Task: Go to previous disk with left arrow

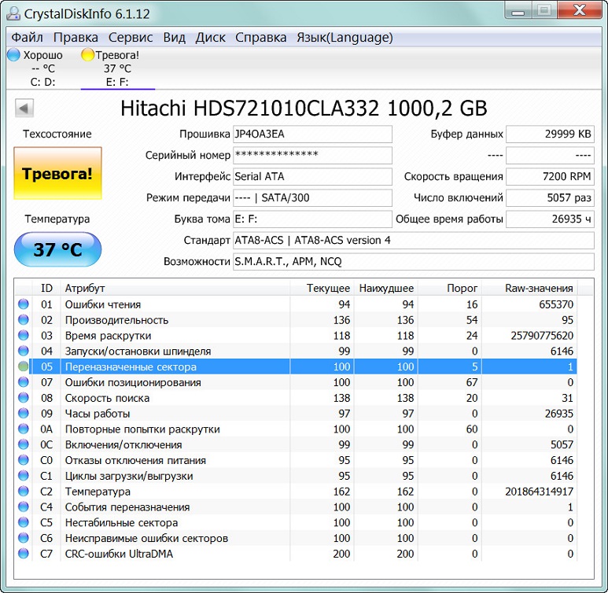Action: point(24,109)
